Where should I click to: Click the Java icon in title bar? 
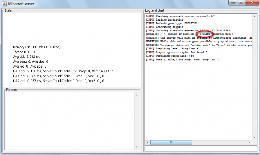pyautogui.click(x=4, y=3)
